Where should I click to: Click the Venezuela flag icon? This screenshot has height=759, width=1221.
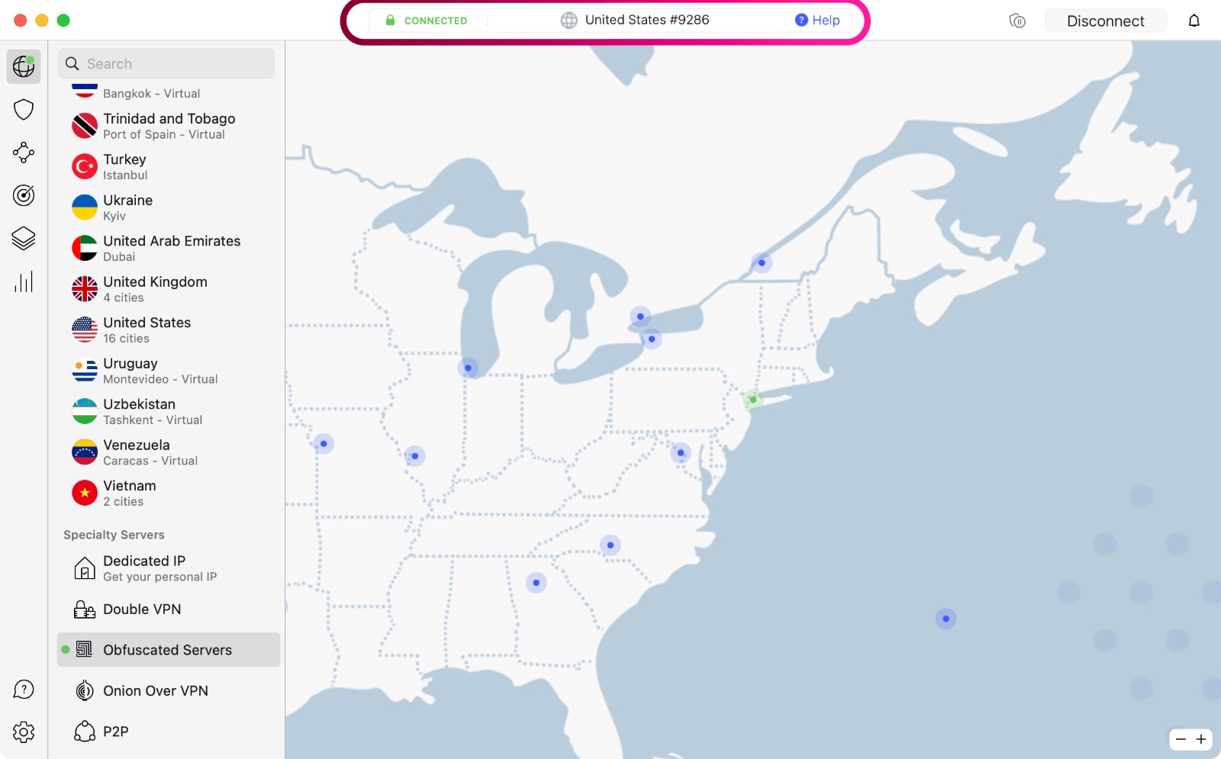click(x=85, y=452)
